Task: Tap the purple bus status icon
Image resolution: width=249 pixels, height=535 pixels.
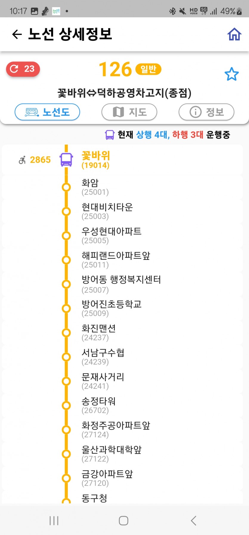Action: (x=109, y=135)
